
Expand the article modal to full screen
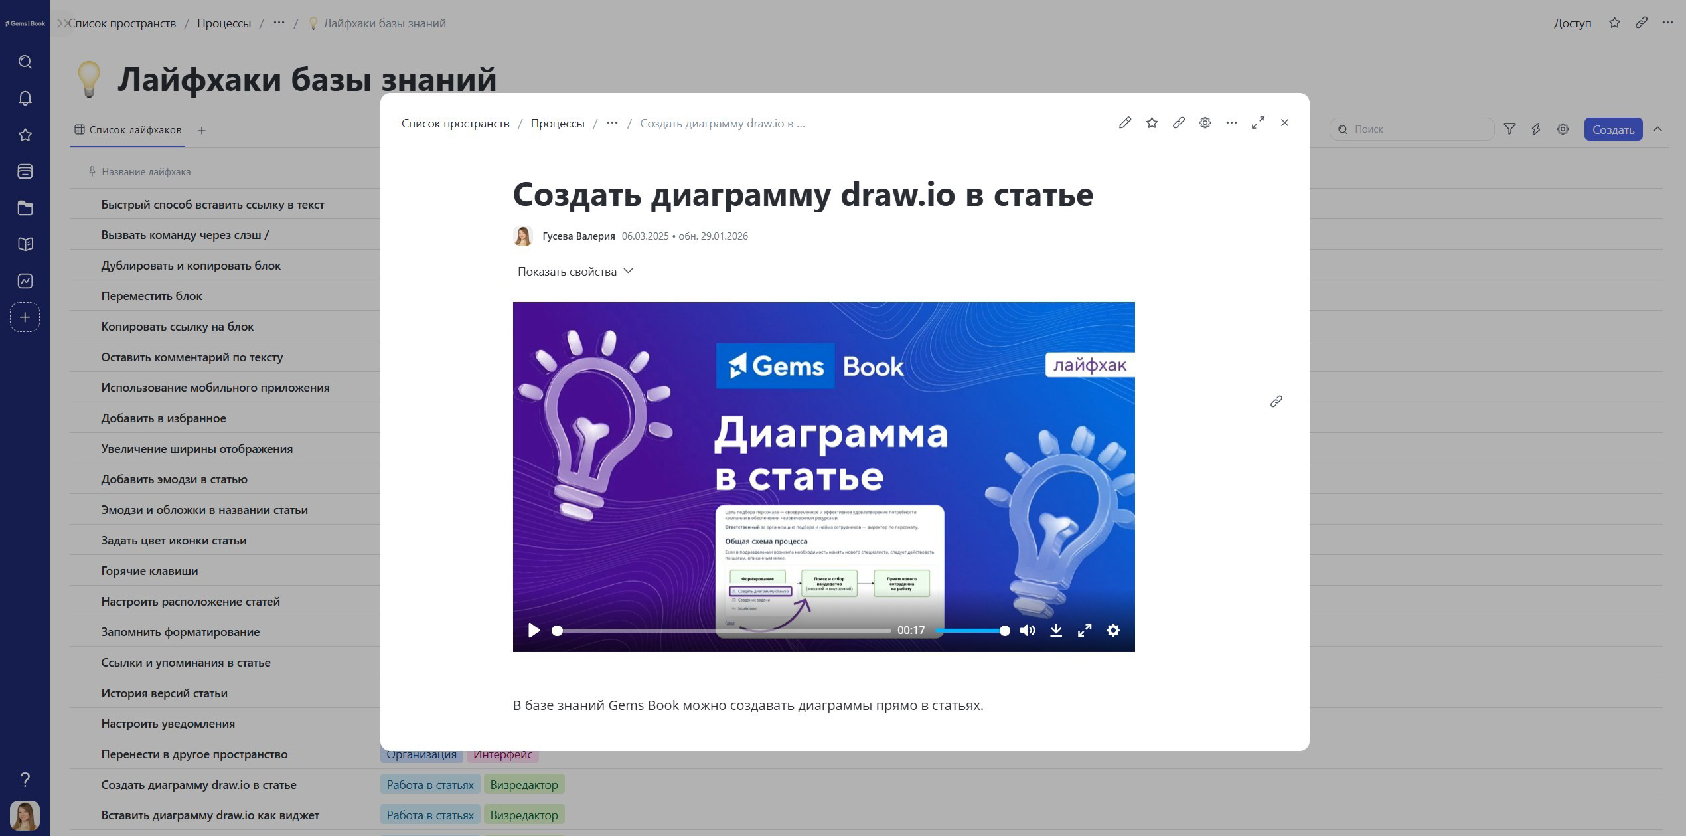point(1258,123)
